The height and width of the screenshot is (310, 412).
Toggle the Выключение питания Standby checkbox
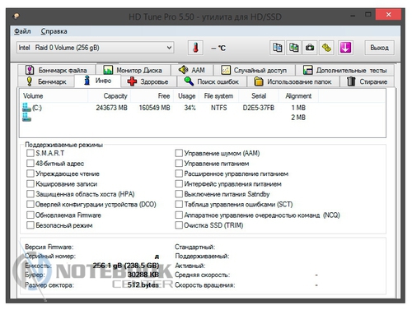179,194
